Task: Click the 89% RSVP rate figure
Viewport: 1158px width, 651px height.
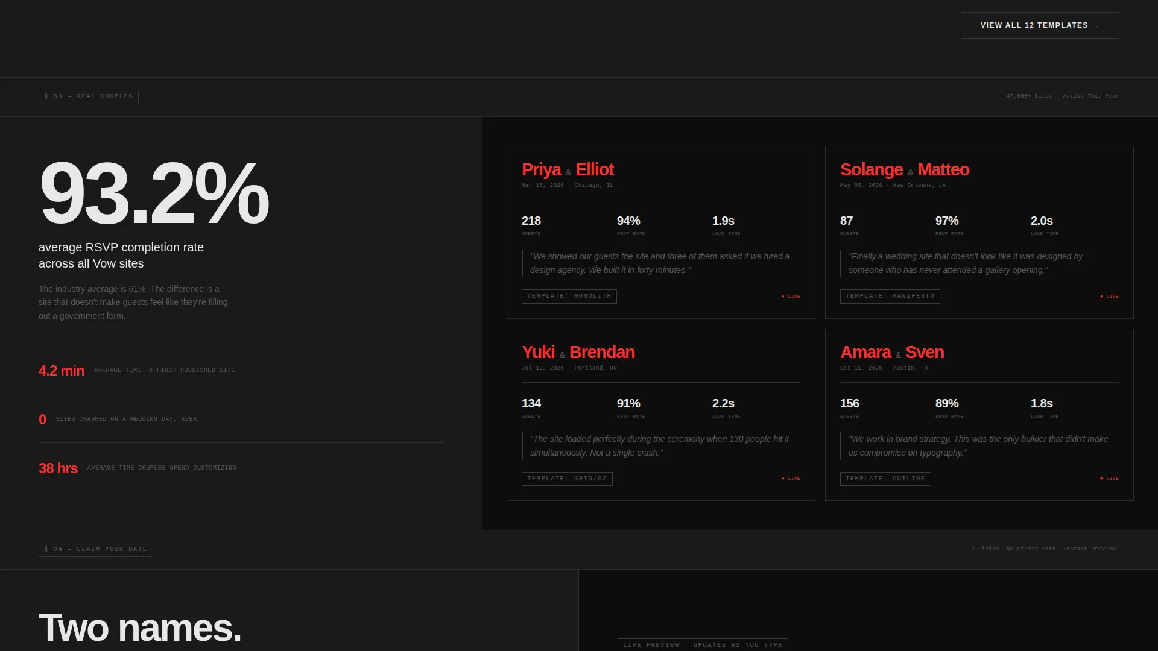Action: [946, 403]
